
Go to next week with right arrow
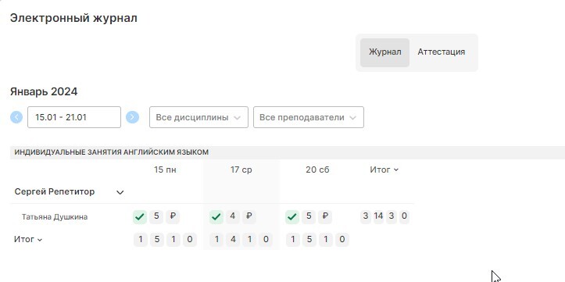pos(132,117)
